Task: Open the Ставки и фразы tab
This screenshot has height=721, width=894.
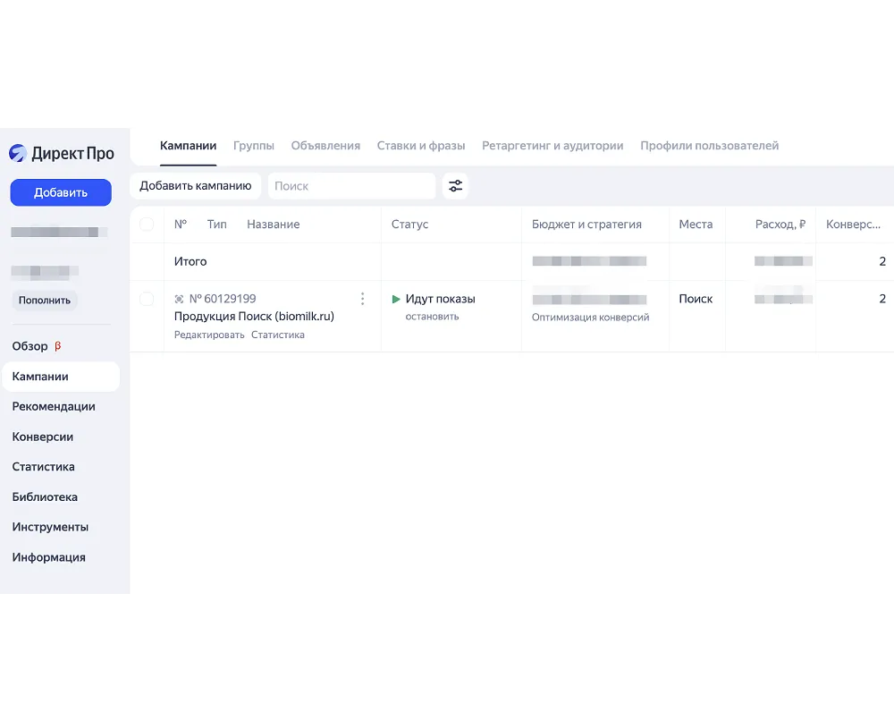Action: point(420,146)
